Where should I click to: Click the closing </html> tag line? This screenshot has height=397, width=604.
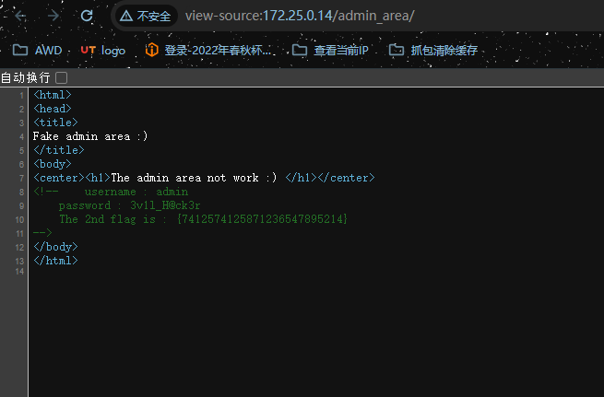click(x=55, y=261)
